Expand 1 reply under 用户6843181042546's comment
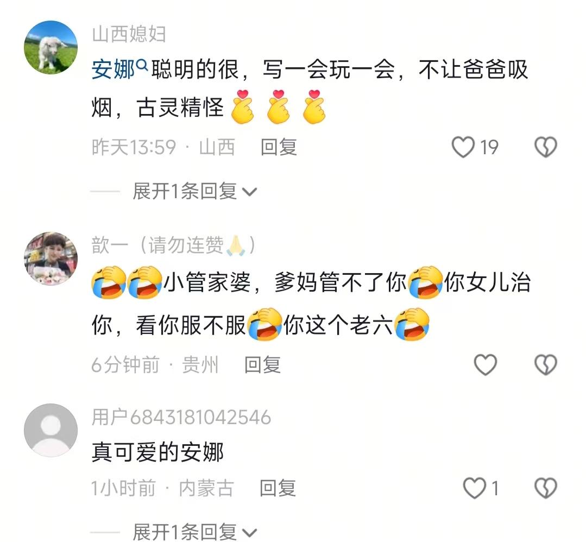 (194, 532)
